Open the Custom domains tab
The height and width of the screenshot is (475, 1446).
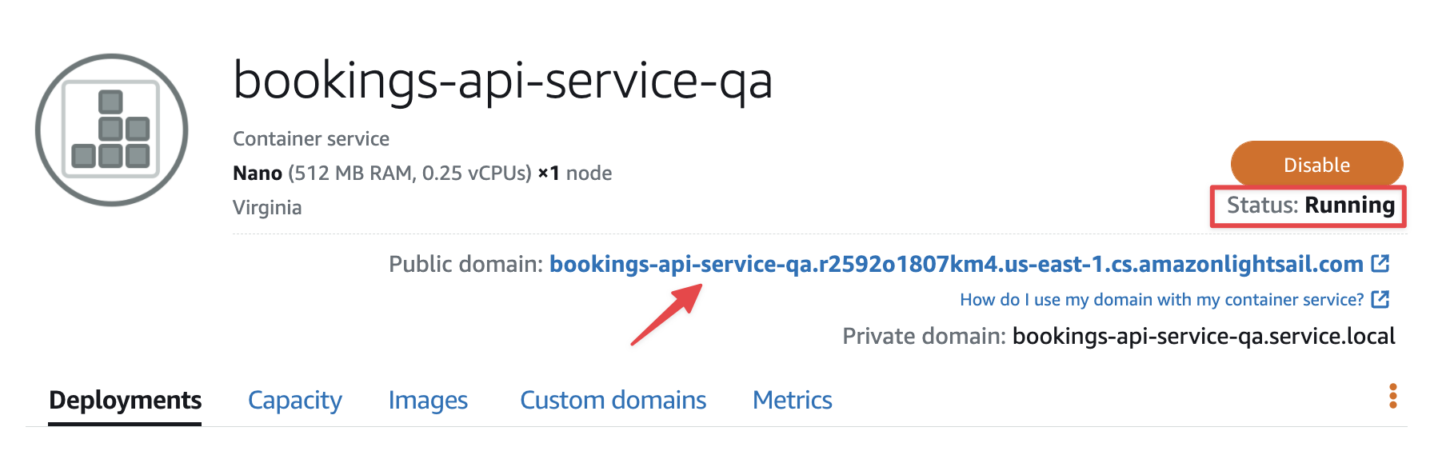point(613,400)
